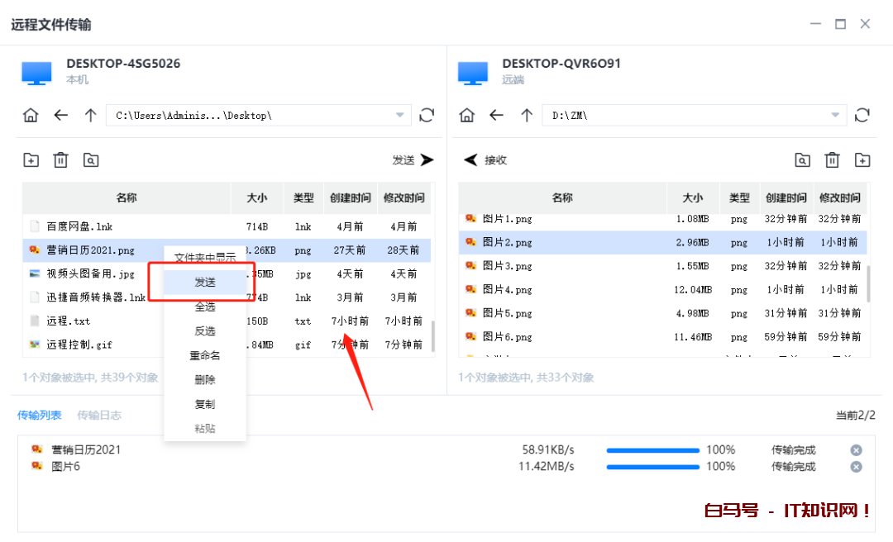This screenshot has width=893, height=542.
Task: Click the local panel home icon
Action: pyautogui.click(x=31, y=116)
